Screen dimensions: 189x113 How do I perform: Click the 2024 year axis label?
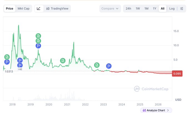click(122, 104)
